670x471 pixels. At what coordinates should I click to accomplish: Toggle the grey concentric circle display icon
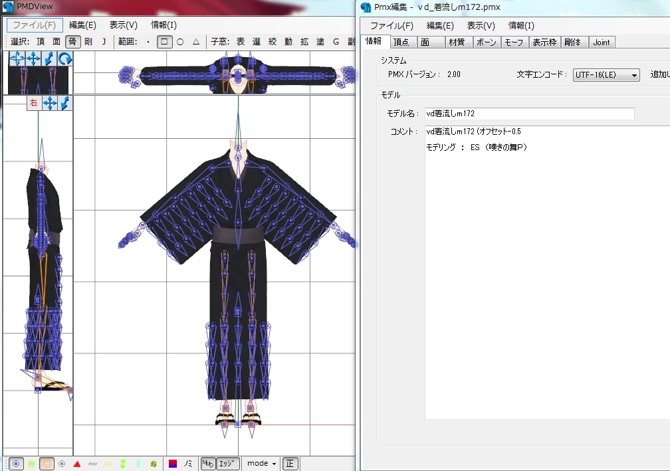[x=62, y=463]
